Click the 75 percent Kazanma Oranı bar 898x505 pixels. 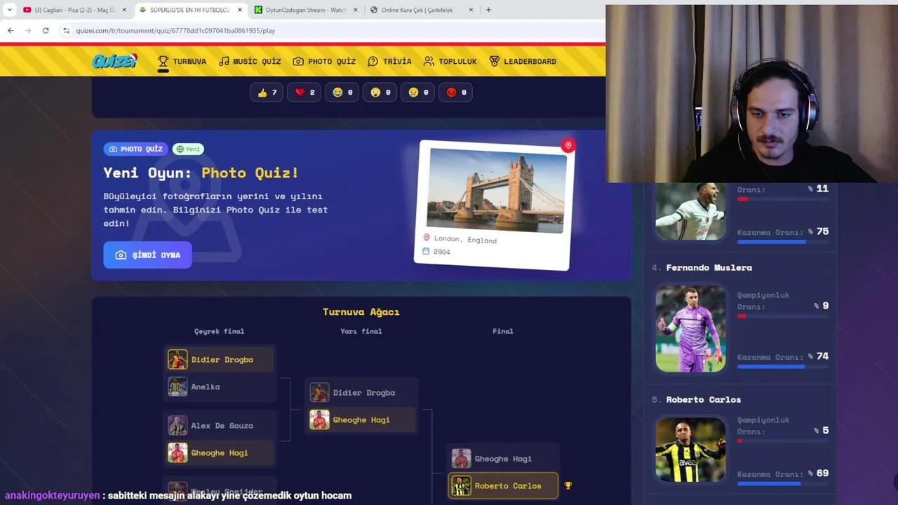(x=782, y=241)
